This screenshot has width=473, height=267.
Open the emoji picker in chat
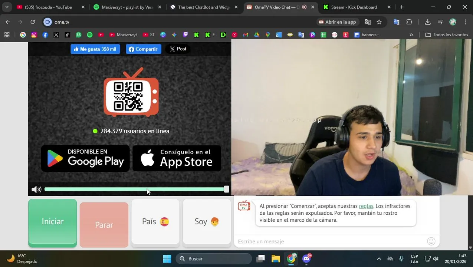pyautogui.click(x=431, y=241)
